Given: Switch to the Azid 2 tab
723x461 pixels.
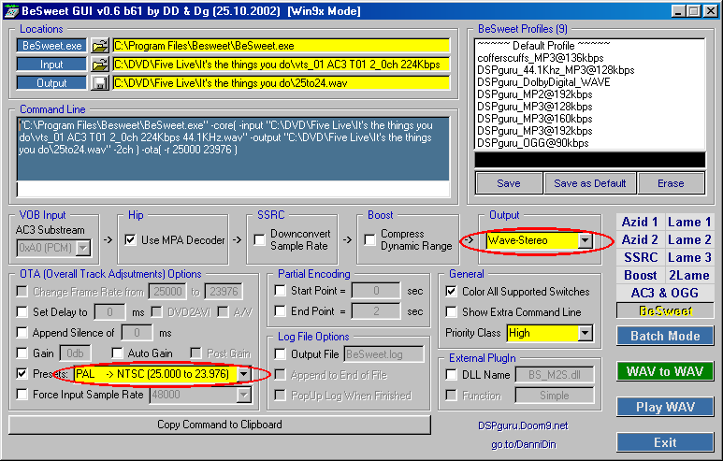Looking at the screenshot, I should 640,239.
